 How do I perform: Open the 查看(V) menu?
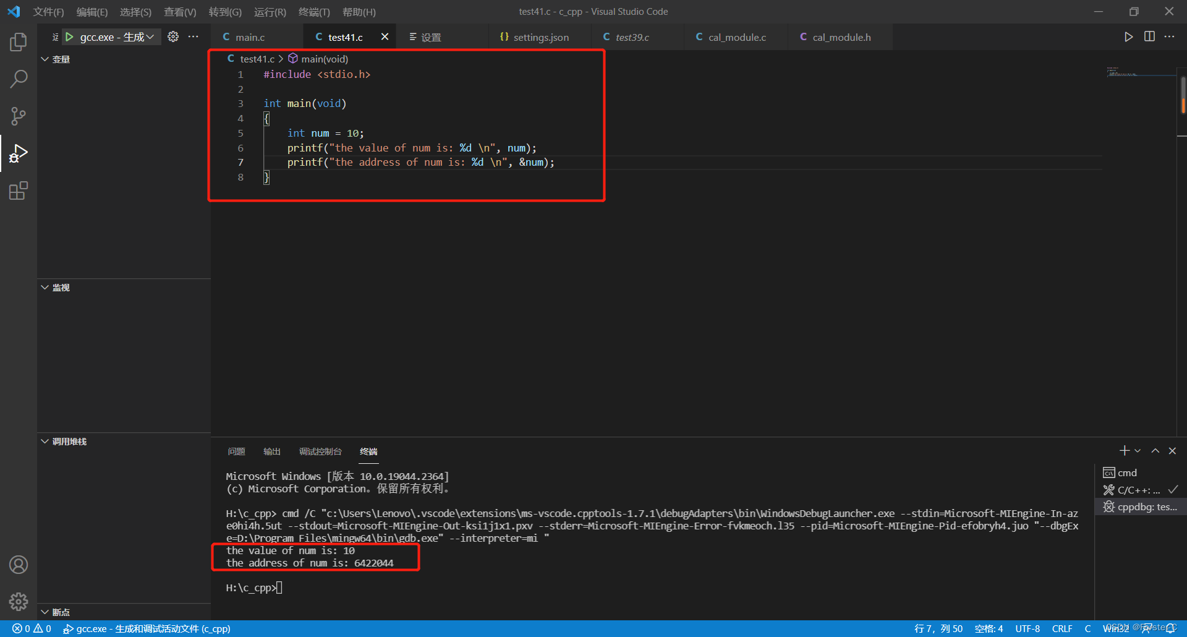coord(180,12)
